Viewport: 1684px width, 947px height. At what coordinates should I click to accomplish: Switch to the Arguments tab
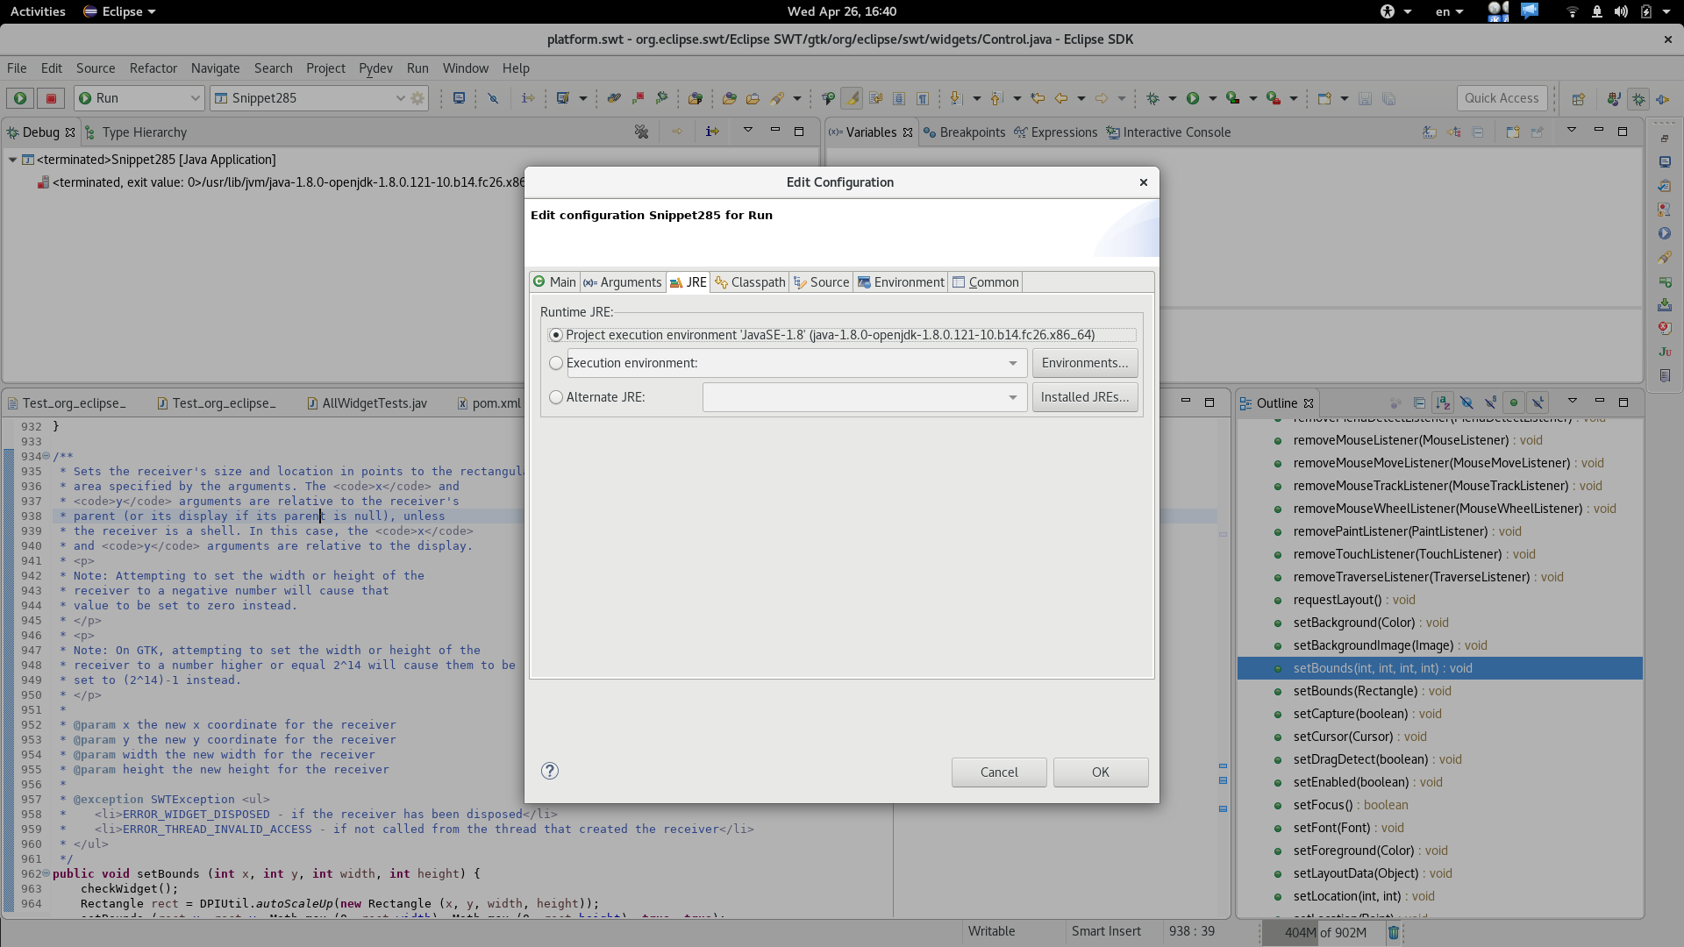coord(623,282)
